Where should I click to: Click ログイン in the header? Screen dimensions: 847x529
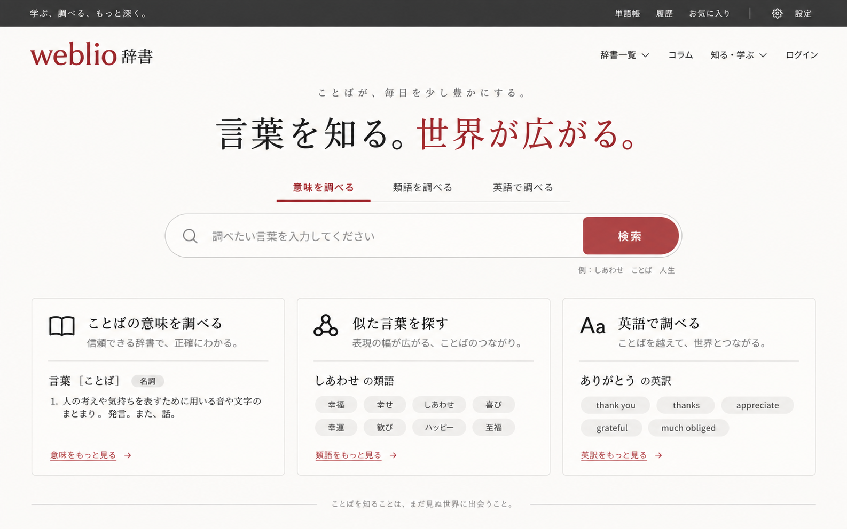802,55
